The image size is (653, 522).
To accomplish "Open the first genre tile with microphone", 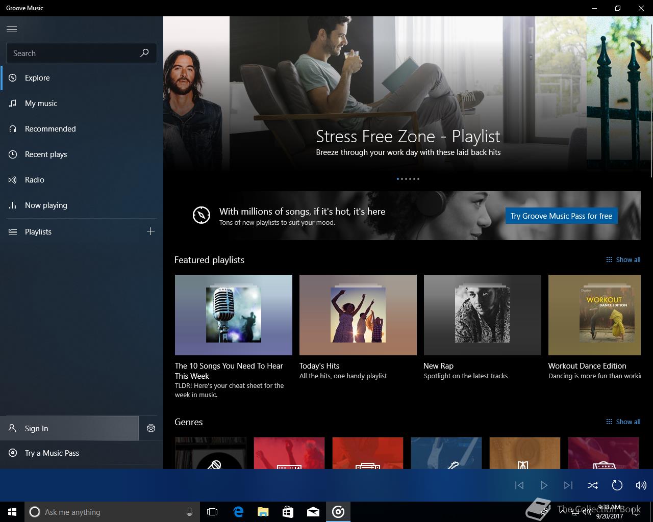I will tap(211, 453).
